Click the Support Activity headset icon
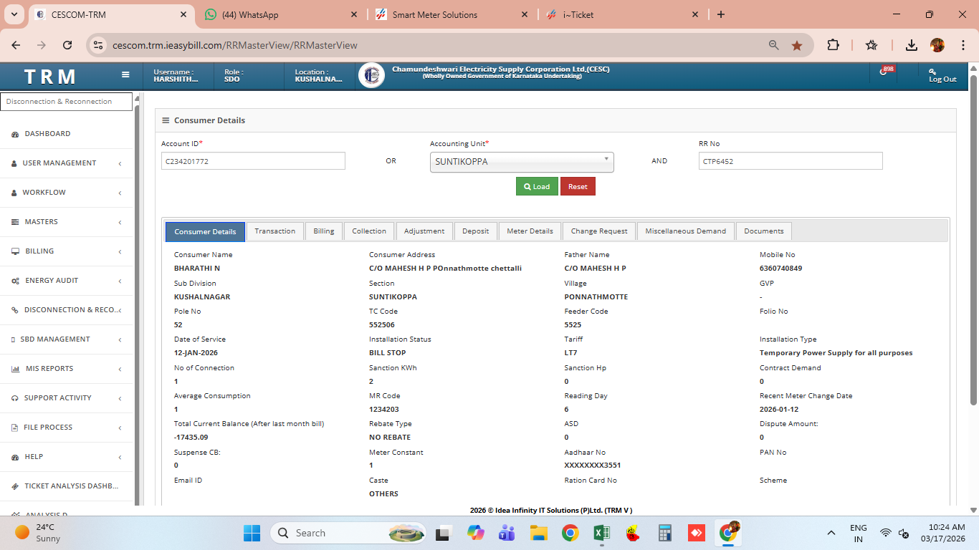Image resolution: width=979 pixels, height=550 pixels. click(x=15, y=398)
